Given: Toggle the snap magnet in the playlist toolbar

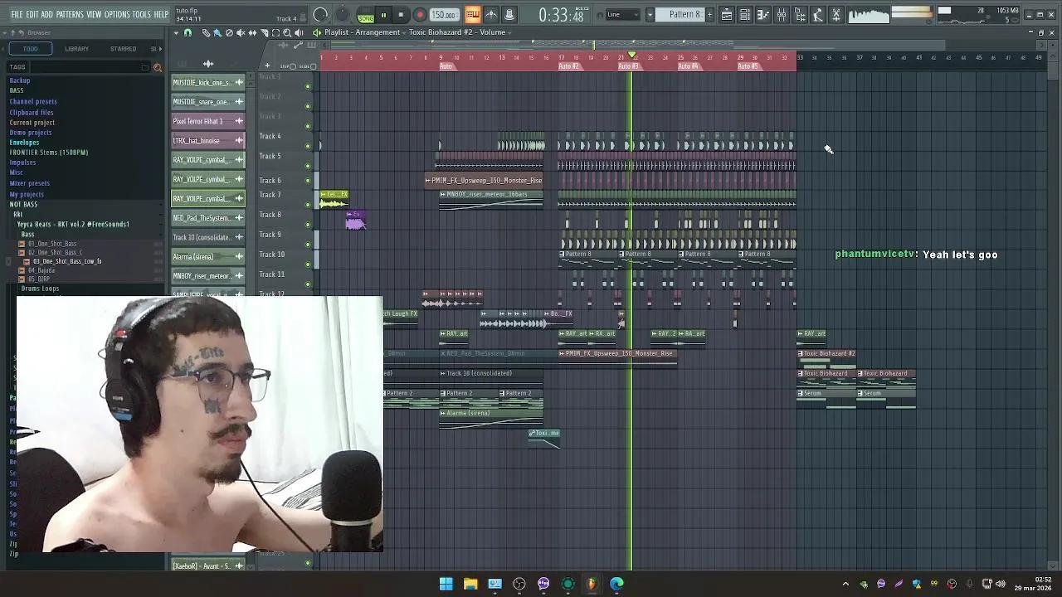Looking at the screenshot, I should [188, 33].
